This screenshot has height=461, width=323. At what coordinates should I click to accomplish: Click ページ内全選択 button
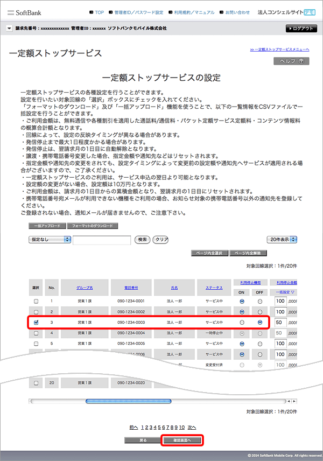pyautogui.click(x=209, y=253)
